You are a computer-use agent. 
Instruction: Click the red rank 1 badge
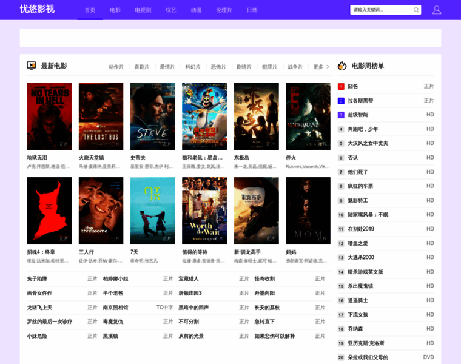click(341, 86)
